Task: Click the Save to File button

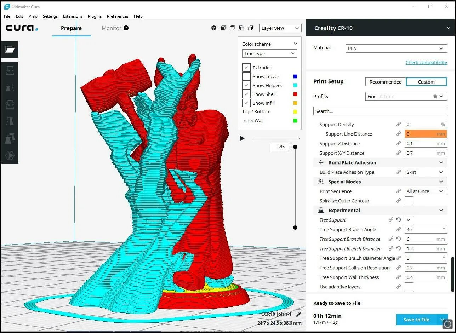Action: click(x=416, y=320)
